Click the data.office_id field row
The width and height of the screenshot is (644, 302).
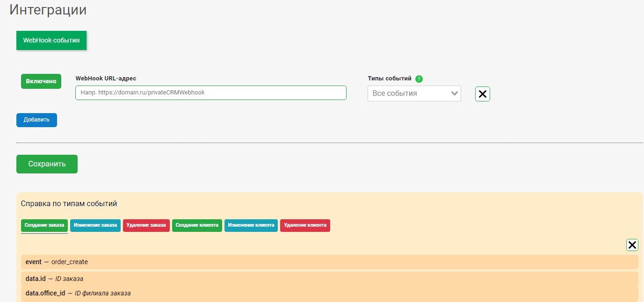pyautogui.click(x=329, y=294)
